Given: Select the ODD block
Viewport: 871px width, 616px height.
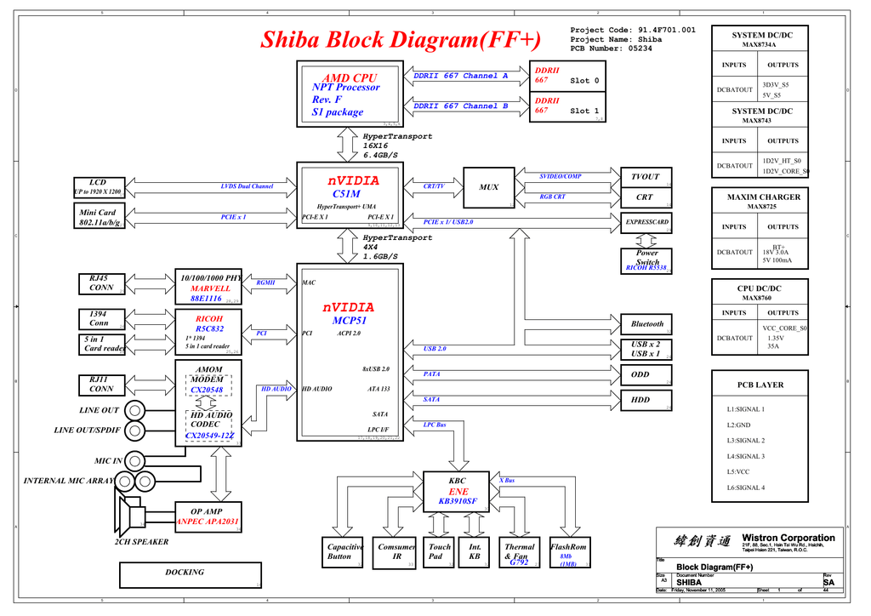Looking at the screenshot, I should (646, 375).
